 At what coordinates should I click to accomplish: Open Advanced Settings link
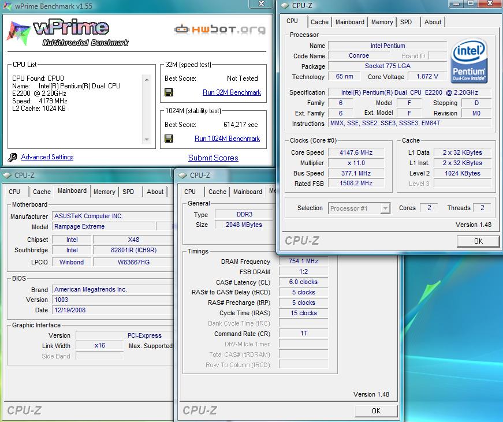click(47, 157)
